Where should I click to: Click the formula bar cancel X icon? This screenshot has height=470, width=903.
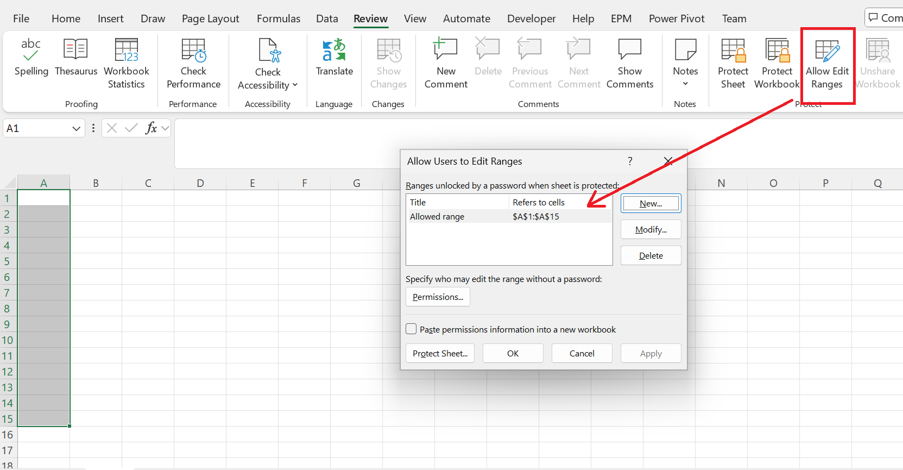(112, 128)
